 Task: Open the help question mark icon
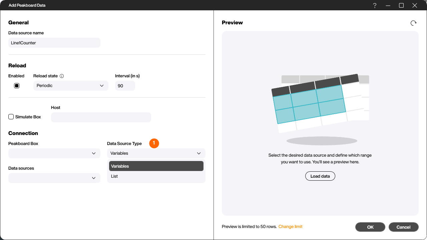coord(375,5)
